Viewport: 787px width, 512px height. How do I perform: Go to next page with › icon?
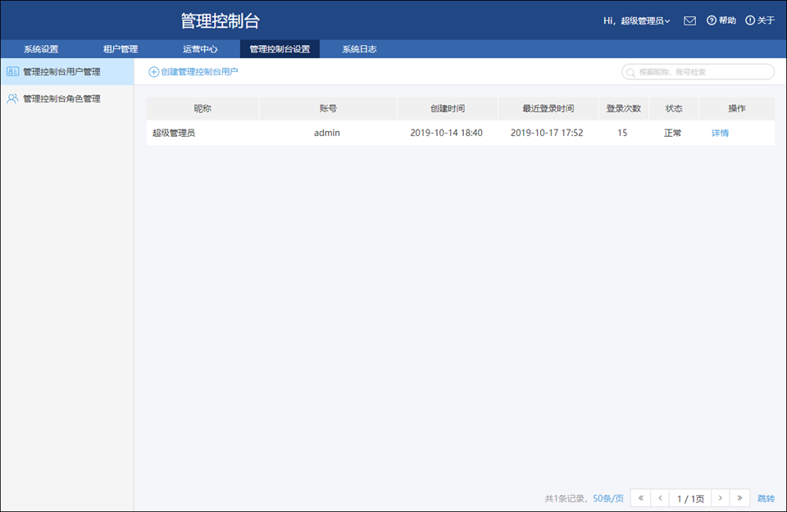pos(720,497)
